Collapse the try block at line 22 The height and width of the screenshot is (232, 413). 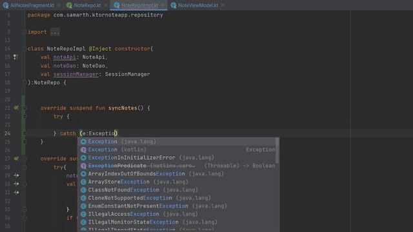click(x=25, y=116)
